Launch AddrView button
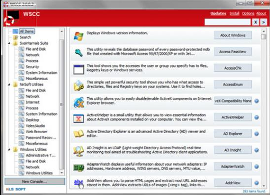 point(233,183)
